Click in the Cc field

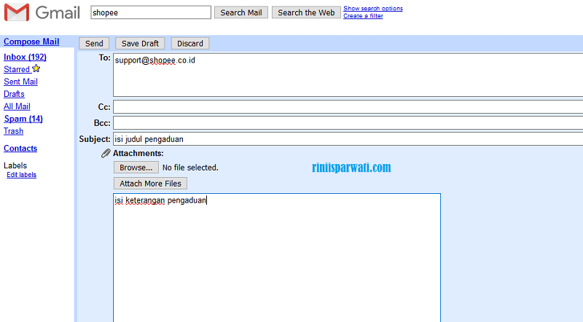click(348, 106)
